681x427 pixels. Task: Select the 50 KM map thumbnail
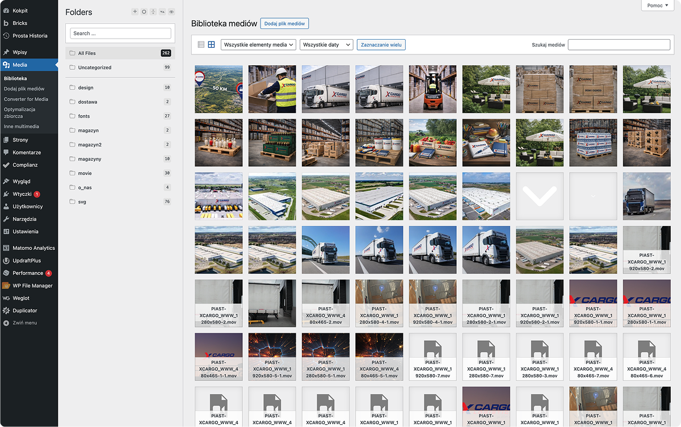218,89
